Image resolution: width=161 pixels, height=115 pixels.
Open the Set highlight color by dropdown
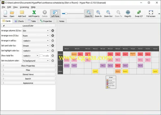(x=36, y=51)
